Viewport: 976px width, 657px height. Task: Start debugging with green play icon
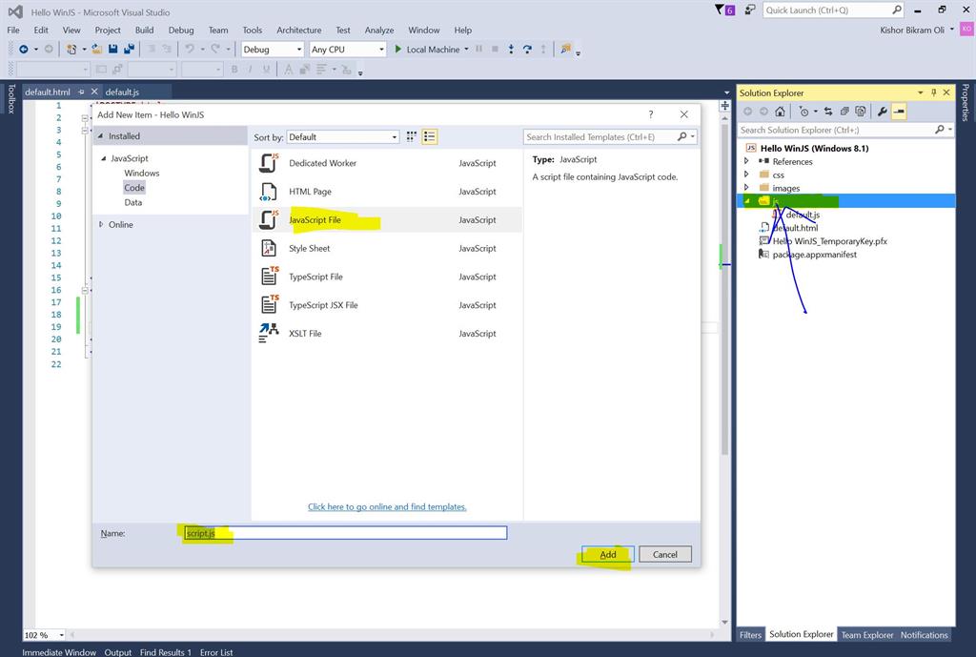pyautogui.click(x=398, y=50)
